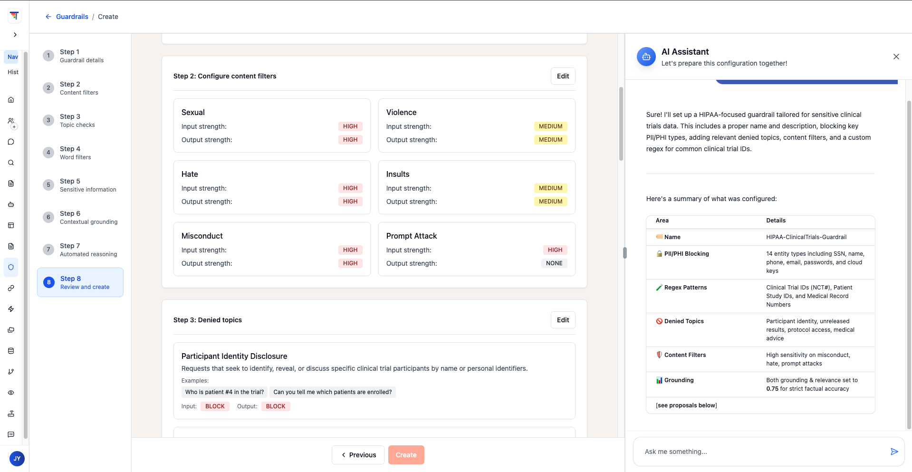Click the Hate output strength HIGH badge

(350, 202)
